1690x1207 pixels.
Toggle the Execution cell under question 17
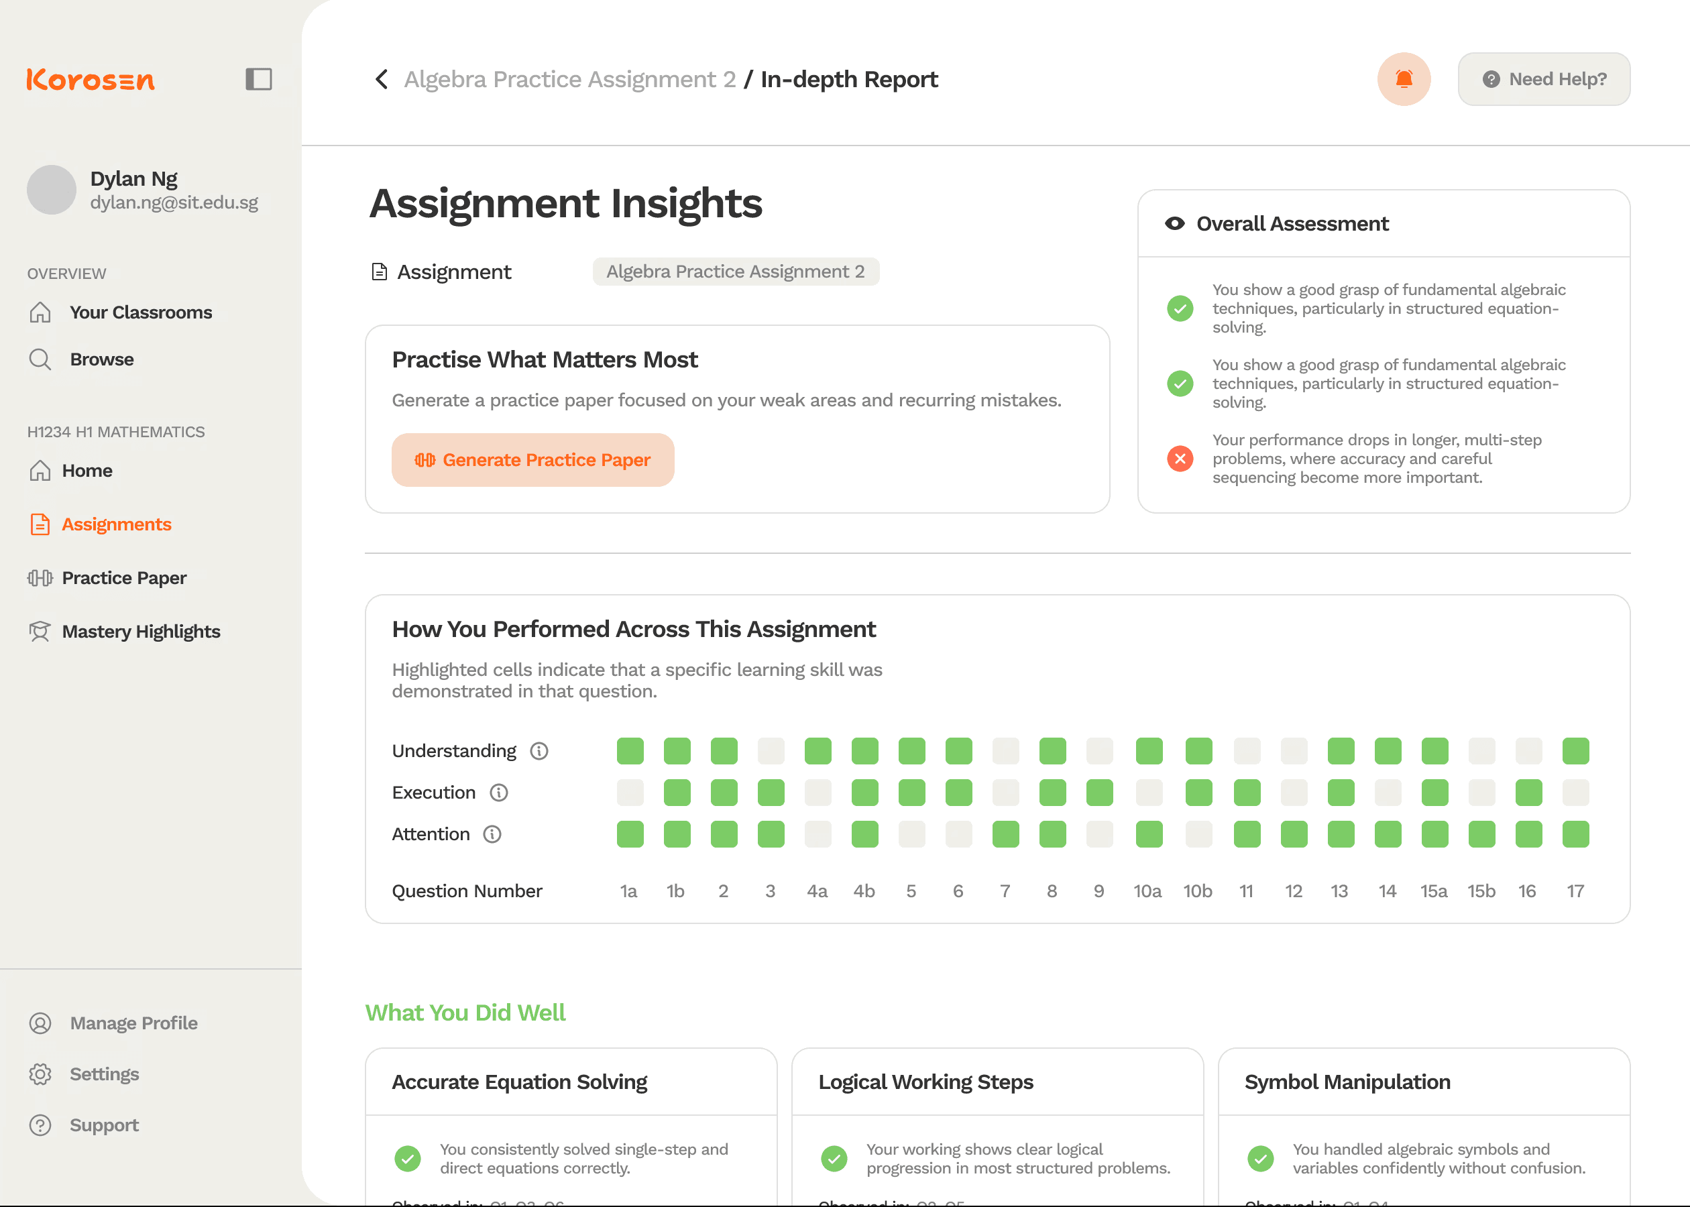[x=1575, y=791]
